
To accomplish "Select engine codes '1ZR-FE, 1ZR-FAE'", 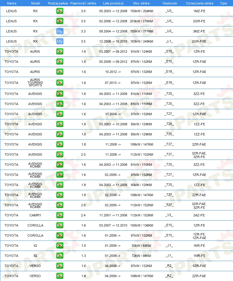I will (x=199, y=236).
